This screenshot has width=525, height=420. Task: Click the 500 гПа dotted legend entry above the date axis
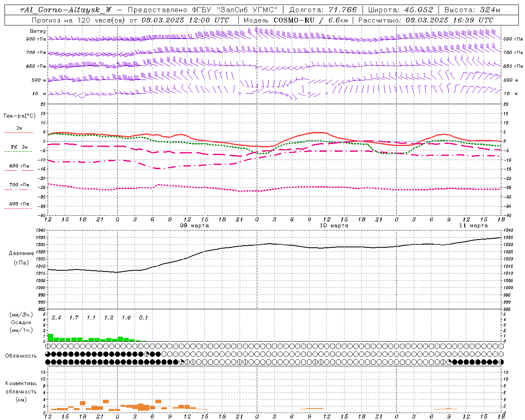pos(19,206)
